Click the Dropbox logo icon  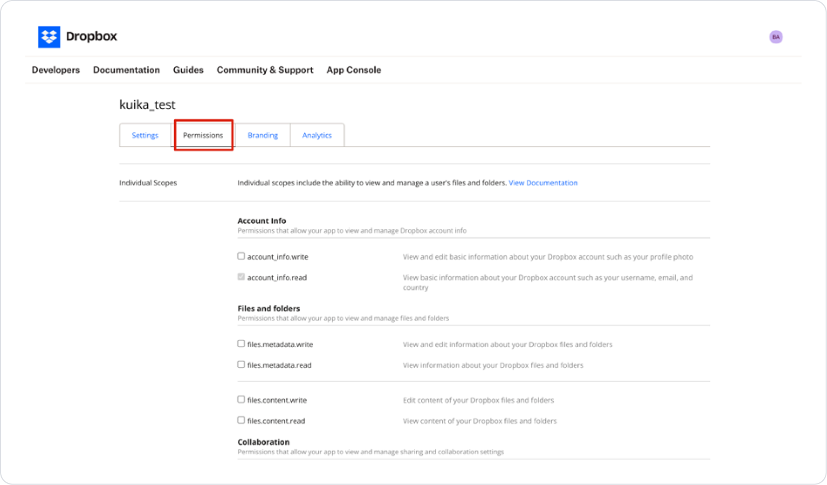[x=49, y=37]
